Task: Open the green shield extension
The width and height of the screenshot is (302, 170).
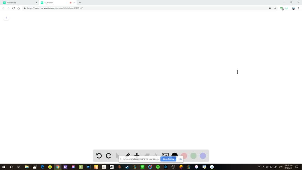Action: pyautogui.click(x=282, y=9)
